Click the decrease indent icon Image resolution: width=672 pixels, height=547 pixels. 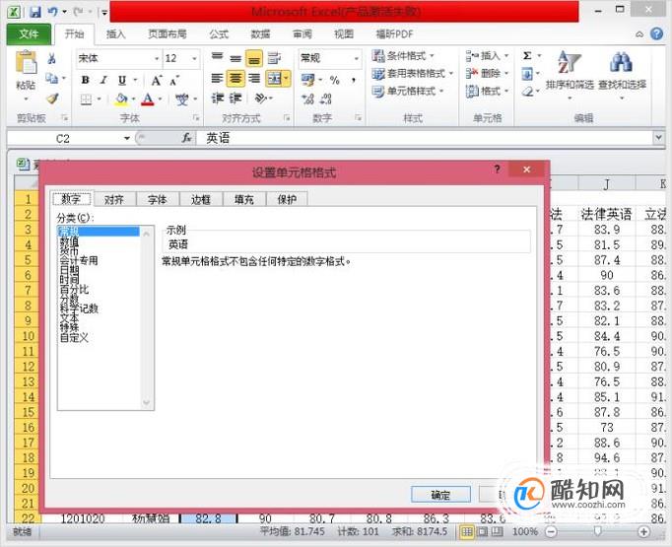pyautogui.click(x=218, y=99)
